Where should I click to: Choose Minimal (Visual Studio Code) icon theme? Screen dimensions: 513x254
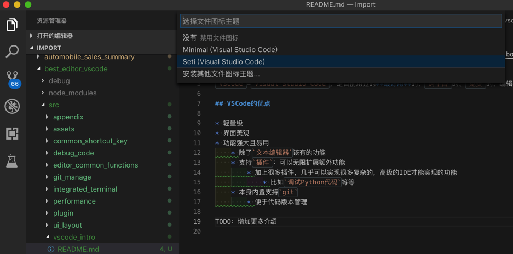pyautogui.click(x=341, y=50)
